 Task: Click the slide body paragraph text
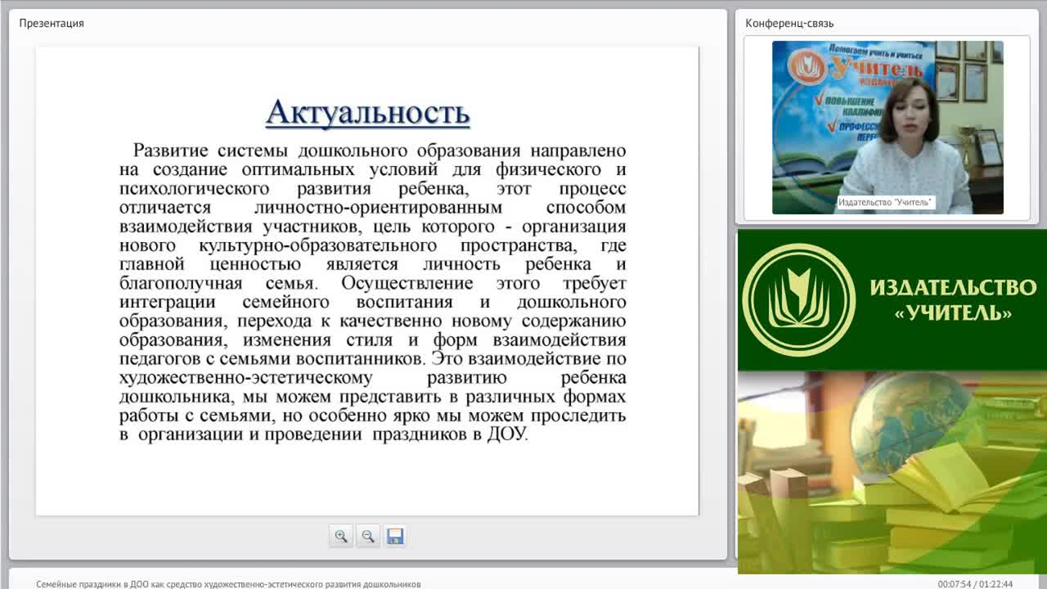[372, 293]
